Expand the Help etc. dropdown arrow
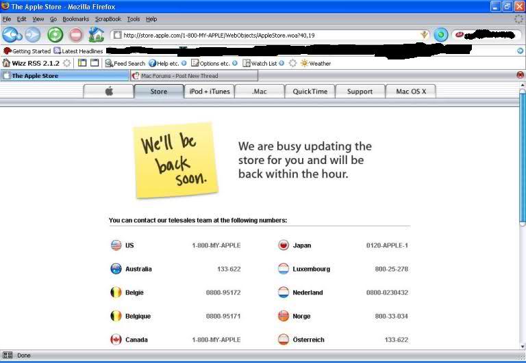The width and height of the screenshot is (526, 363). click(184, 63)
